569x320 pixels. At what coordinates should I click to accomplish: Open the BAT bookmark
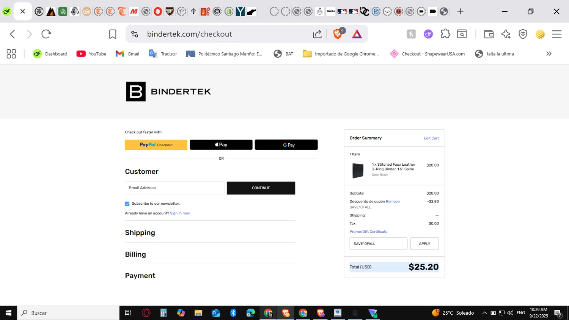pyautogui.click(x=283, y=54)
